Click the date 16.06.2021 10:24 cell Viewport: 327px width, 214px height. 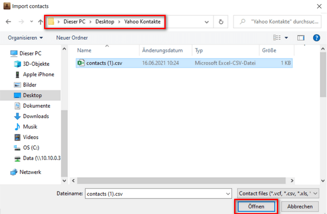[160, 63]
